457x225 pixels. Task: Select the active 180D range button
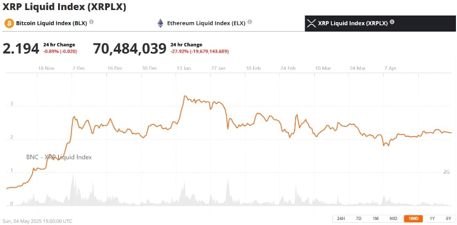(x=412, y=218)
